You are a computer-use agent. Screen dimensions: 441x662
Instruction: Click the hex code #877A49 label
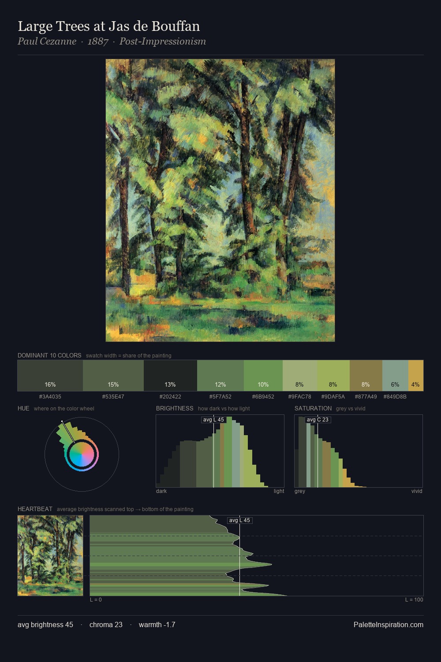pos(366,397)
